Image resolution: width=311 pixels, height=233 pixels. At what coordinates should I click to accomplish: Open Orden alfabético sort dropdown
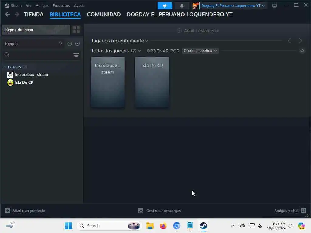pyautogui.click(x=200, y=51)
